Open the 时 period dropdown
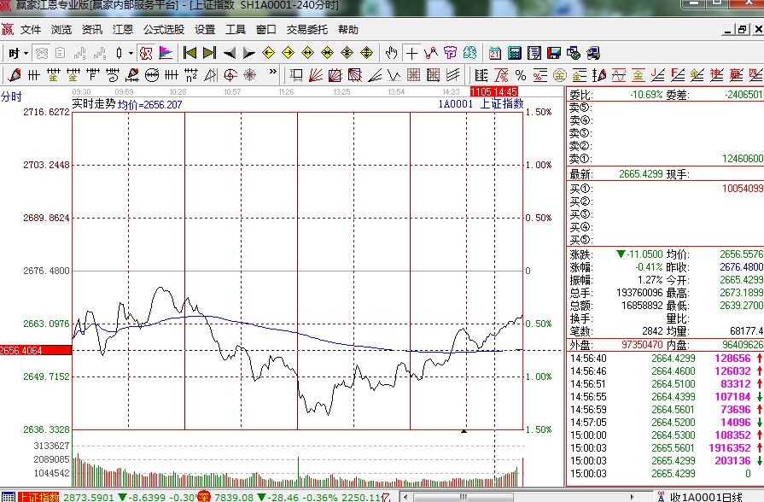764x502 pixels. [18, 53]
